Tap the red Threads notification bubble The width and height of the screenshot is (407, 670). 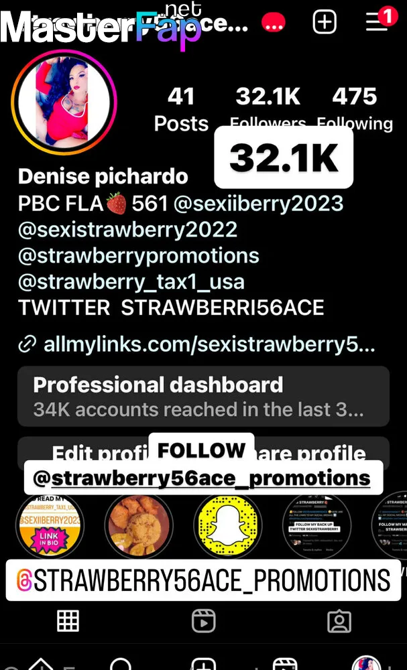click(x=274, y=22)
